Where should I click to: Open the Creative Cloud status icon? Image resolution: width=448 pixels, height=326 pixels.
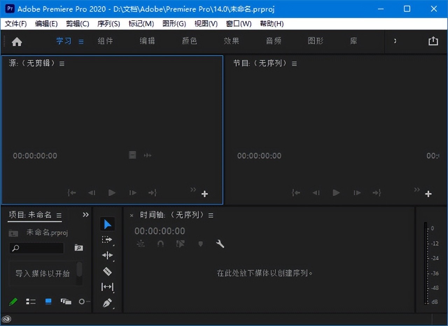tap(7, 319)
